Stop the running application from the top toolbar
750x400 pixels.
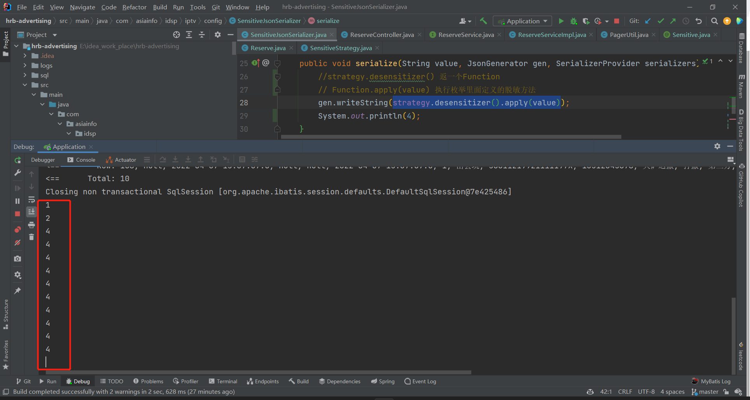click(x=616, y=21)
